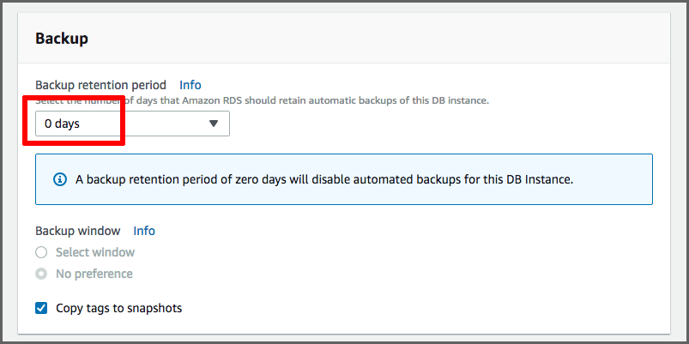This screenshot has height=344, width=689.
Task: Uncheck the Copy tags to snapshots checkbox
Action: [41, 307]
